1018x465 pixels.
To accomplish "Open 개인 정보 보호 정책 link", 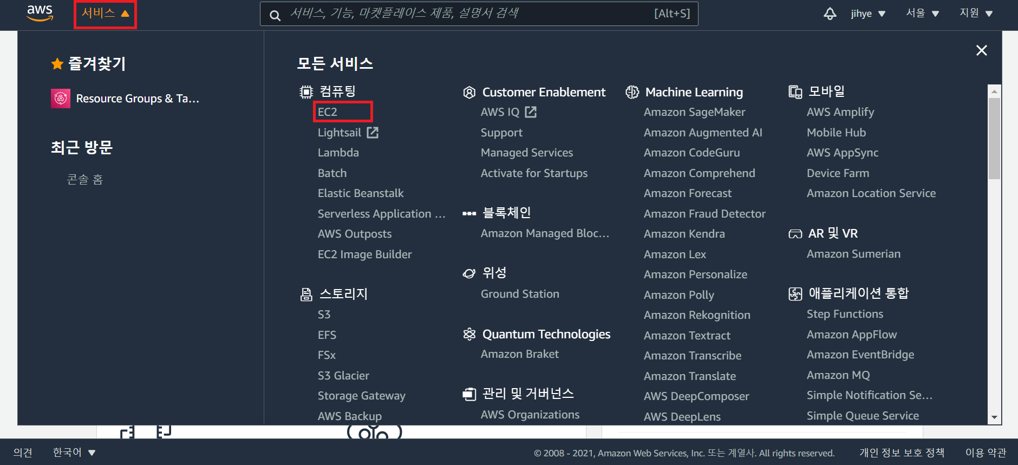I will pyautogui.click(x=902, y=453).
